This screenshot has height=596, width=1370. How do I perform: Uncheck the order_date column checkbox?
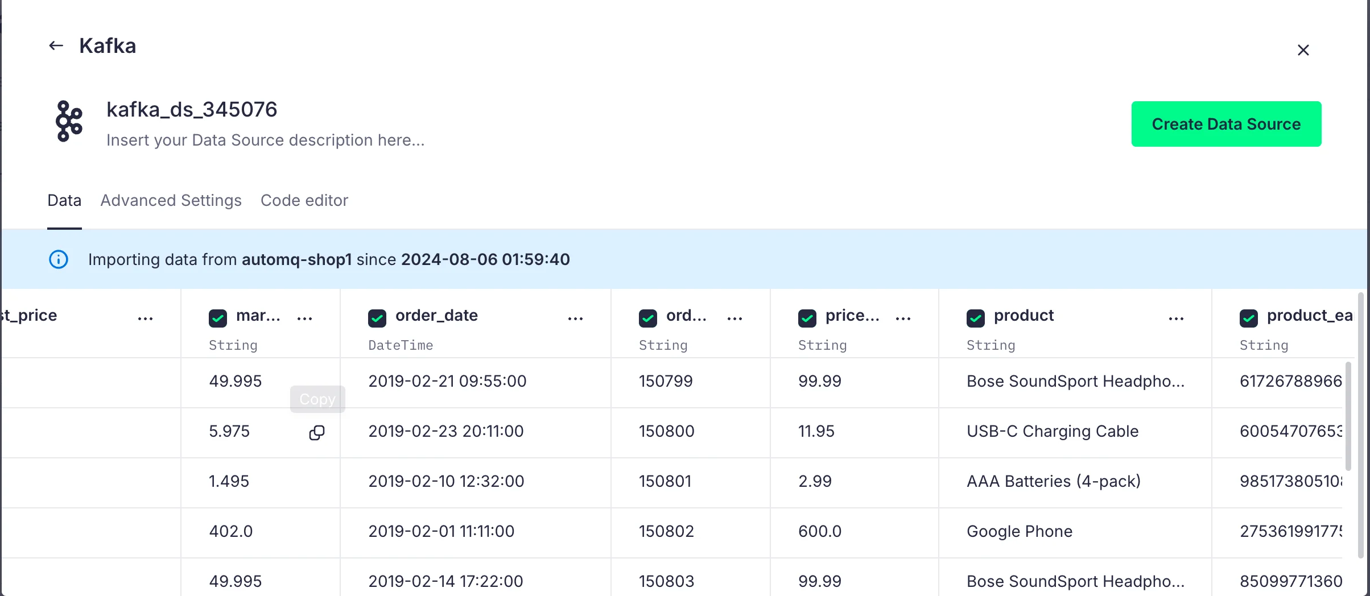point(377,318)
